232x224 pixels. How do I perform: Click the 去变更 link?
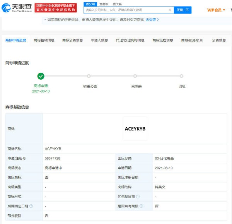click(x=152, y=20)
